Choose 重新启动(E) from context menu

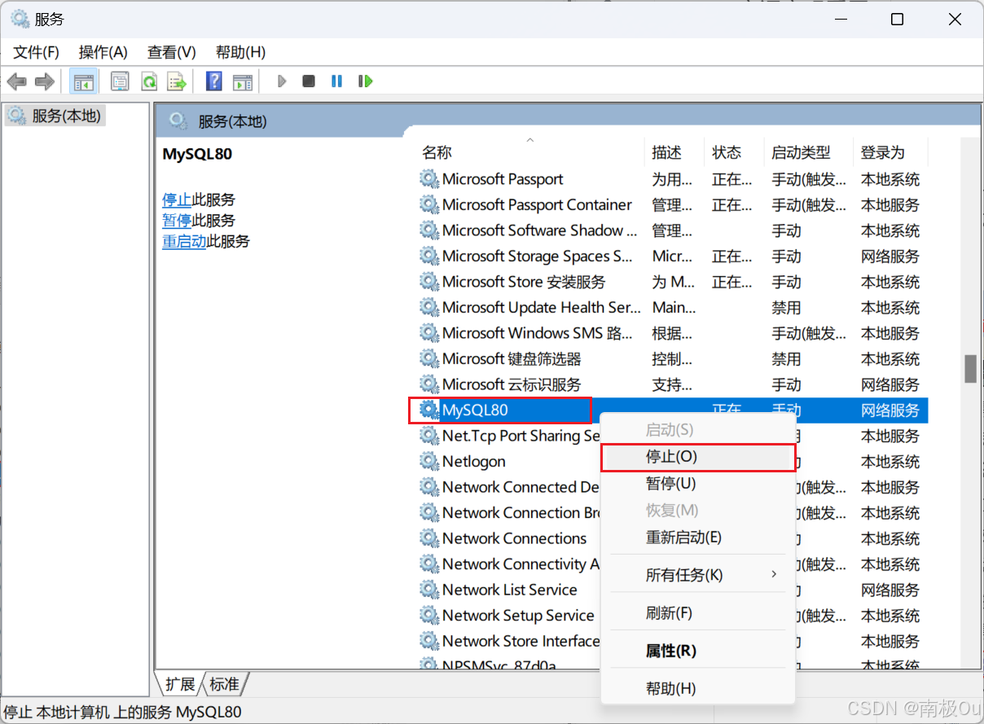(683, 538)
